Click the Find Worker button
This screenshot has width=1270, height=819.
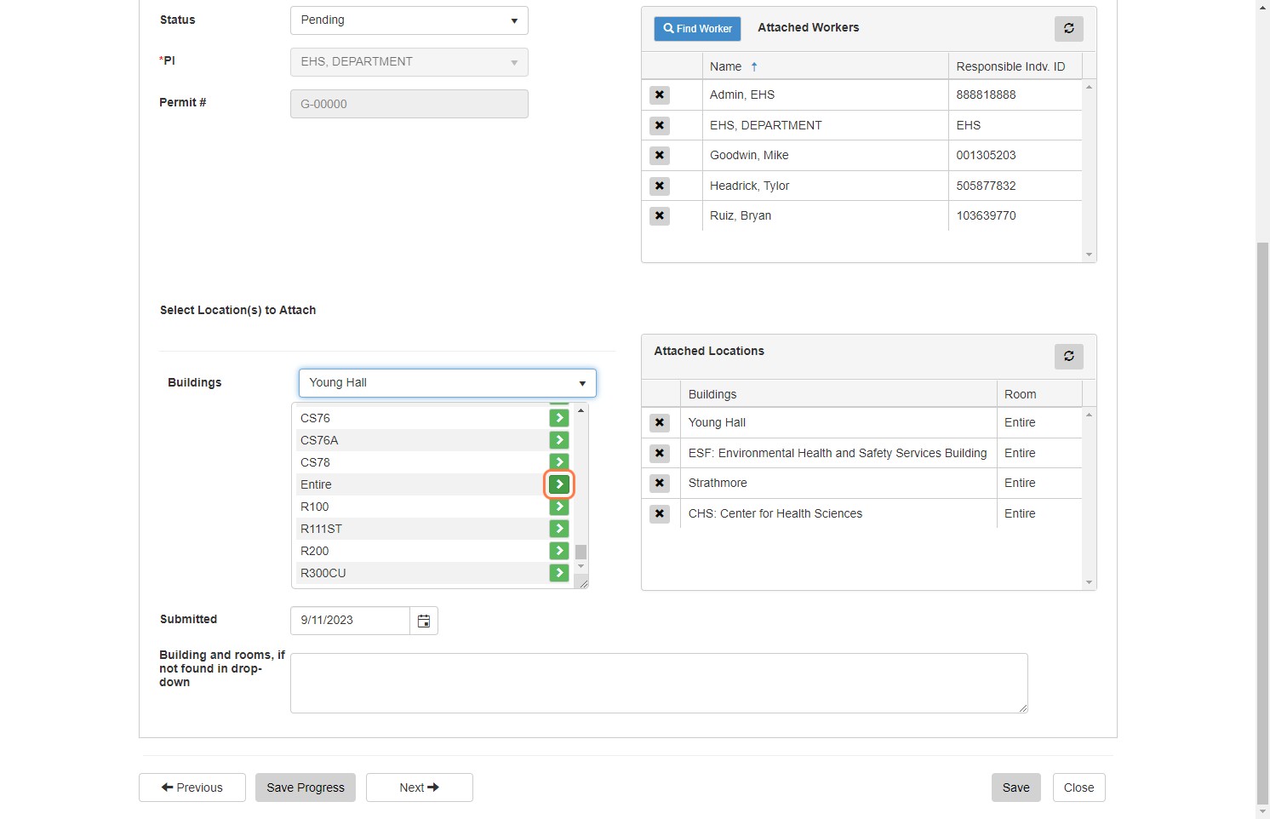coord(697,29)
